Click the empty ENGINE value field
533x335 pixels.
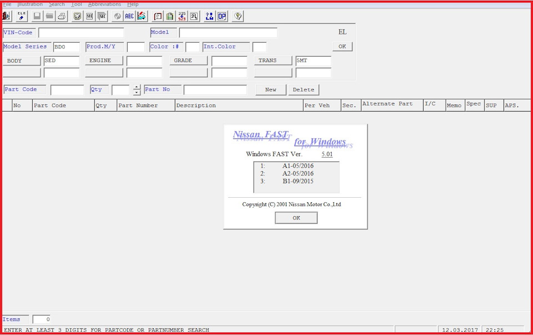click(x=144, y=61)
